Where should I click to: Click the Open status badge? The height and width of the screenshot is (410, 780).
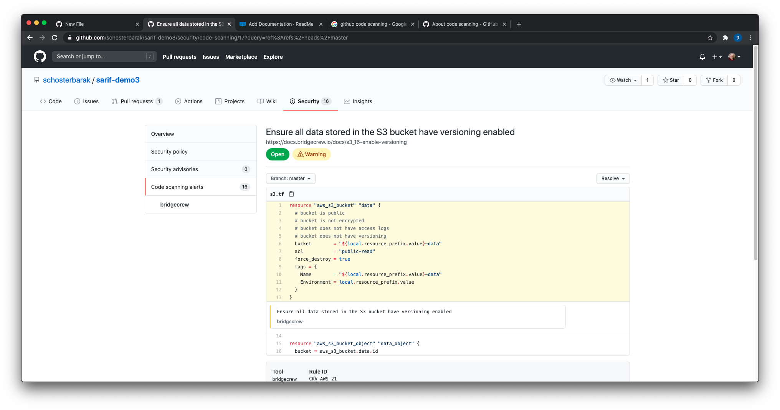(x=278, y=154)
